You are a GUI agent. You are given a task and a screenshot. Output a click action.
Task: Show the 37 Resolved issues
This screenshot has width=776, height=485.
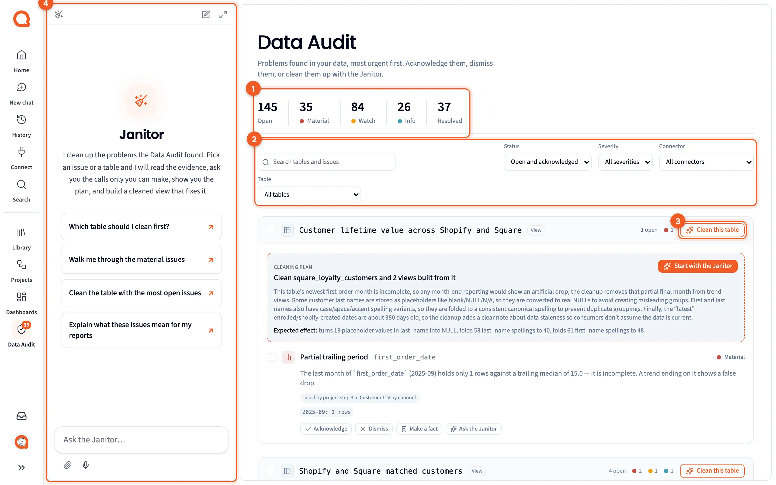[x=449, y=113]
